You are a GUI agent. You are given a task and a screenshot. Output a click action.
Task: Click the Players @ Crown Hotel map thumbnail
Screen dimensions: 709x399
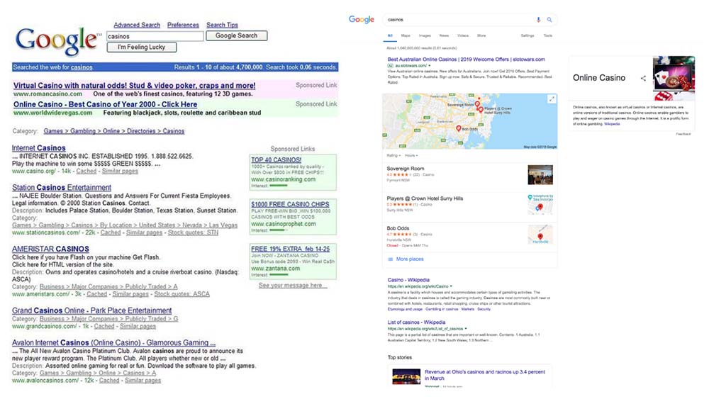pyautogui.click(x=540, y=204)
